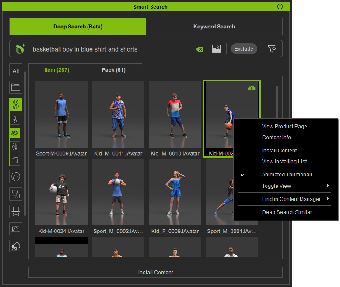
Task: Click the Kid_M_0011.iAvatar file name
Action: pos(118,153)
